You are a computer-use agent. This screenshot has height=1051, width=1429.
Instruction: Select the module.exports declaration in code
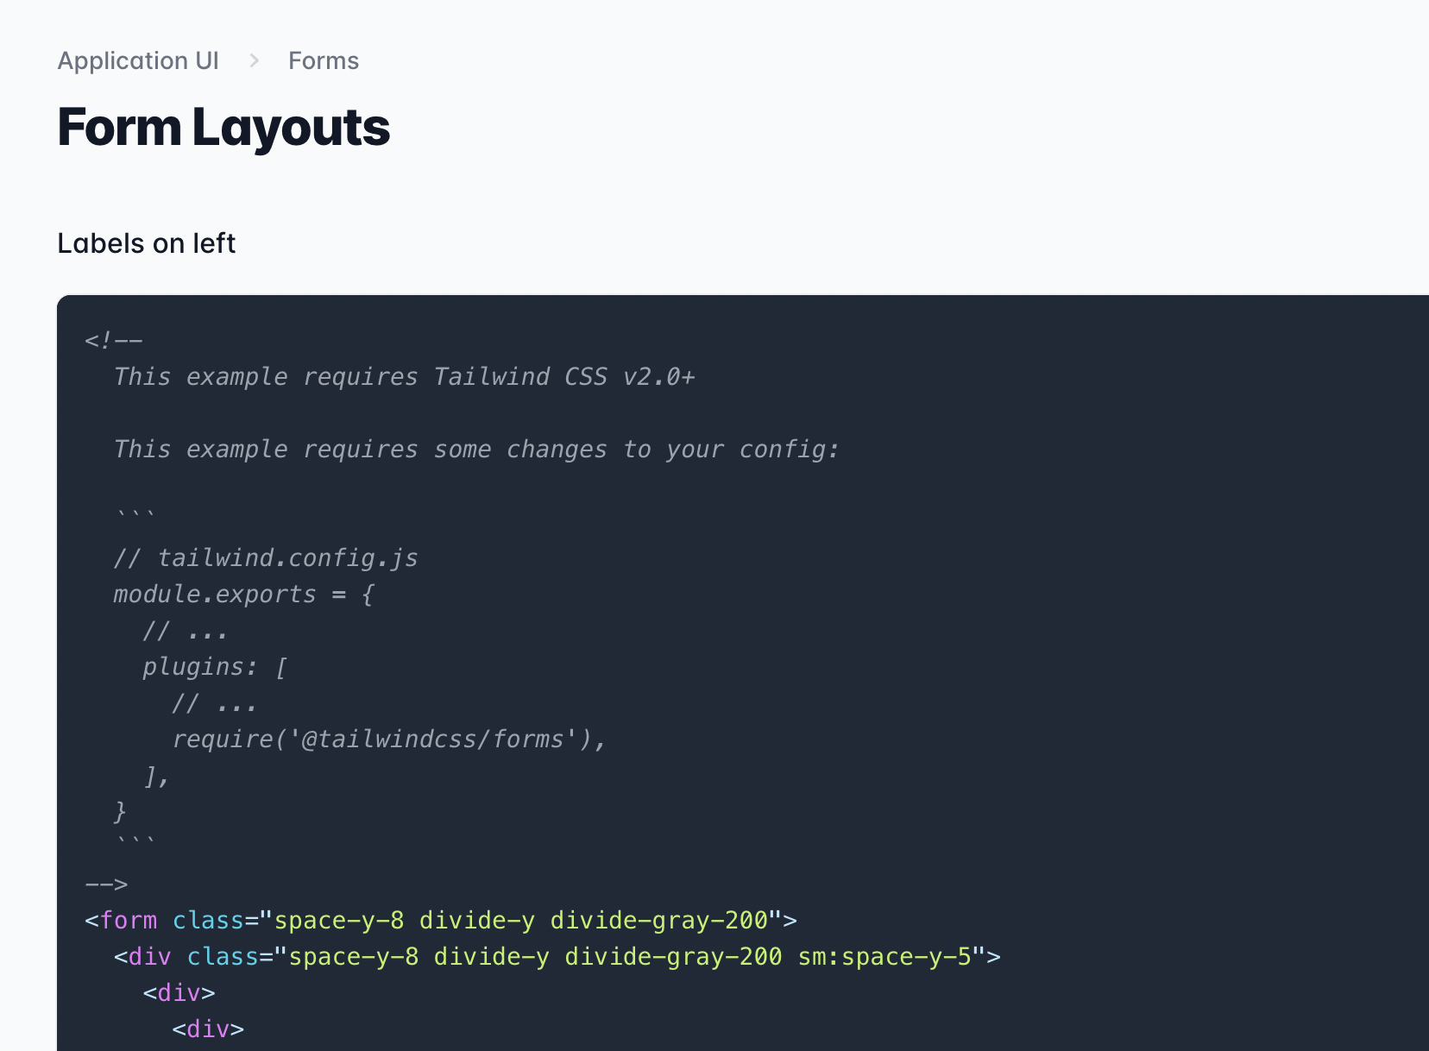tap(242, 594)
